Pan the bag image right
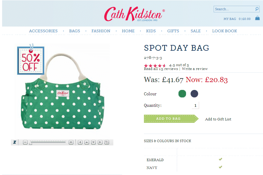 click(100, 142)
